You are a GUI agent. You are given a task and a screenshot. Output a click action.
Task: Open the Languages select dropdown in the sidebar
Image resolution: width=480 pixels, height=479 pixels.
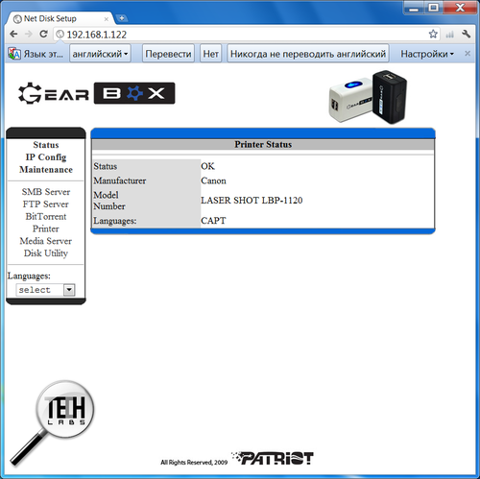pos(46,290)
